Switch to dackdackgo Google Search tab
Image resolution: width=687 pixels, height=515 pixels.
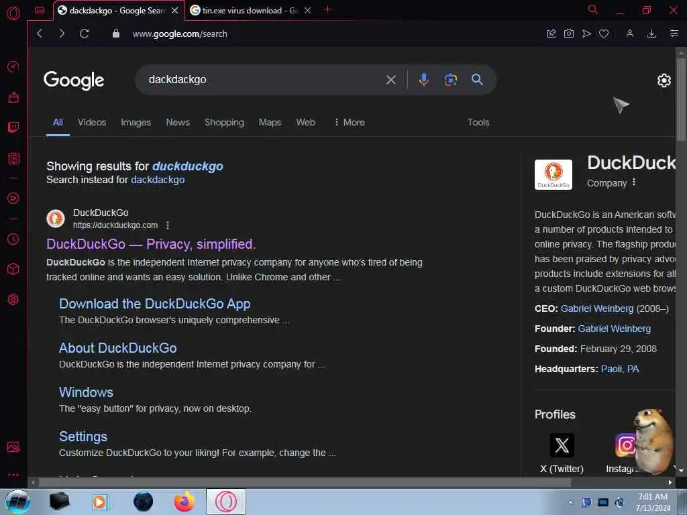click(118, 11)
